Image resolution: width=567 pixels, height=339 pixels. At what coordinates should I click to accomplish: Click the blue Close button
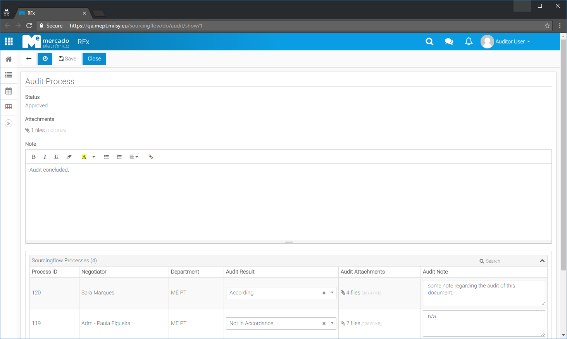(x=94, y=59)
